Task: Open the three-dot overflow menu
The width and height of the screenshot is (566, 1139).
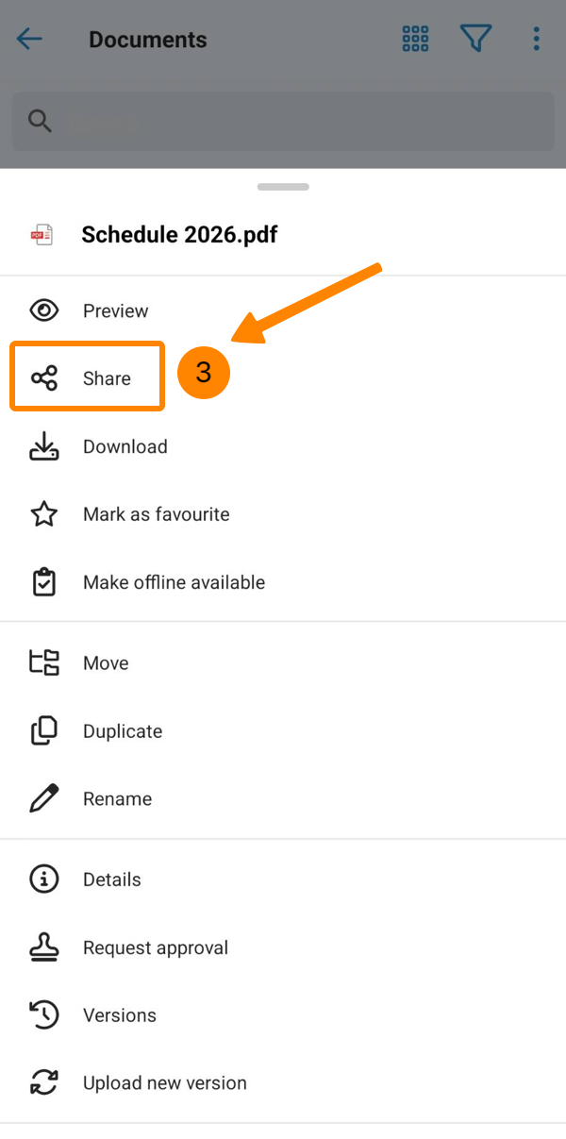Action: (x=536, y=39)
